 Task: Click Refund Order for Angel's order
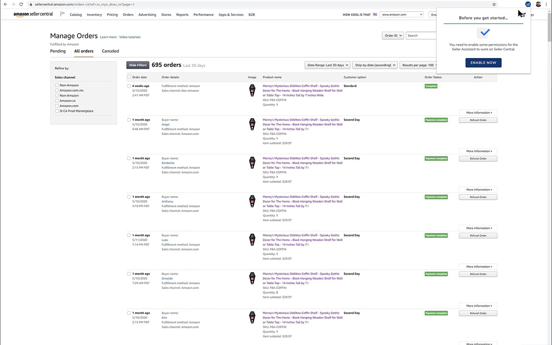(478, 120)
